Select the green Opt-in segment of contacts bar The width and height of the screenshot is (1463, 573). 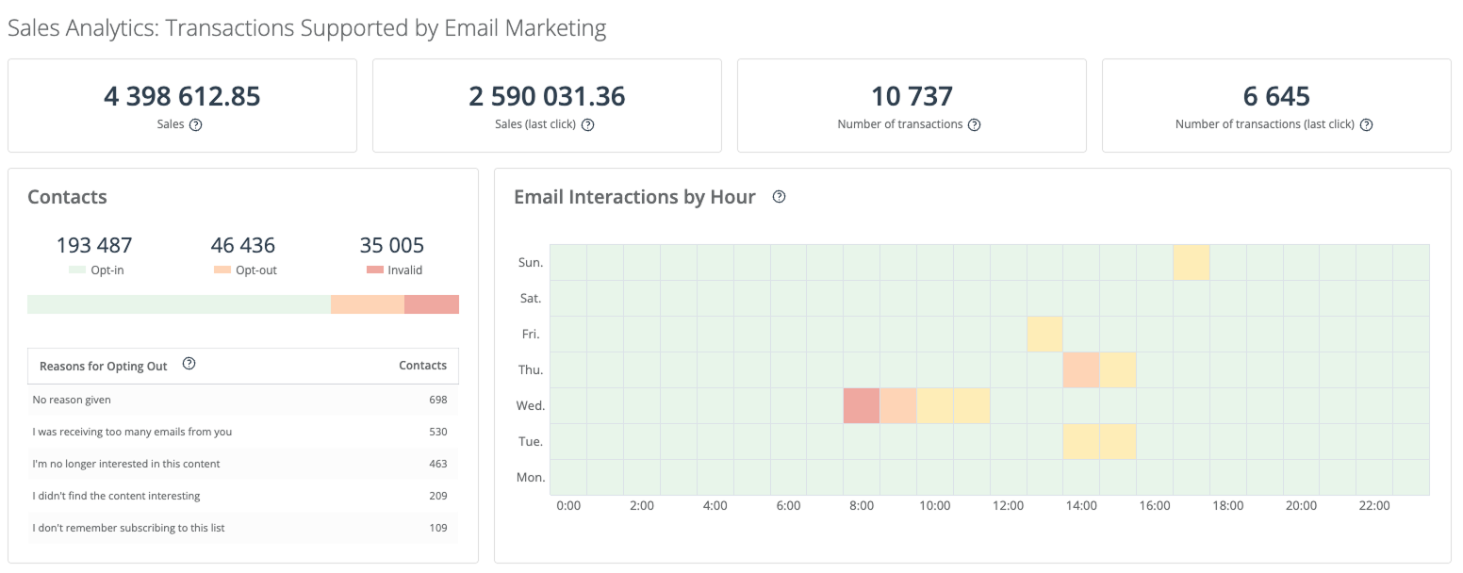(179, 304)
